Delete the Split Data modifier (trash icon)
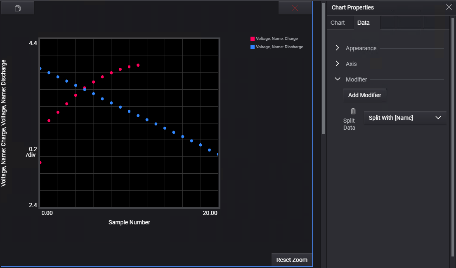The height and width of the screenshot is (268, 456). [353, 111]
